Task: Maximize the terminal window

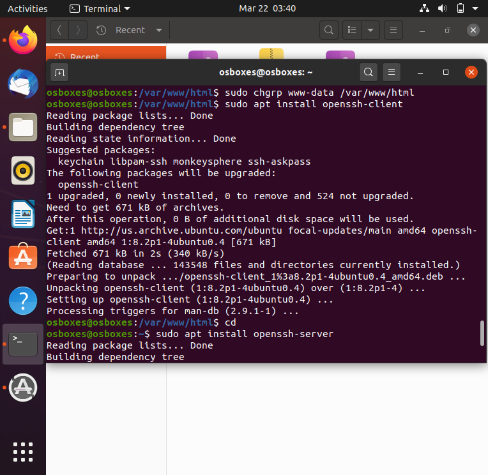Action: 446,73
